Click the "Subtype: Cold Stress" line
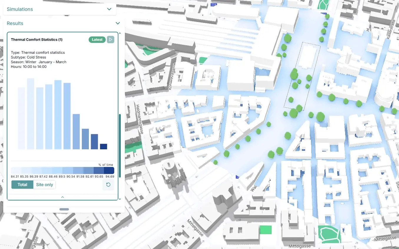Image resolution: width=399 pixels, height=249 pixels. [28, 57]
